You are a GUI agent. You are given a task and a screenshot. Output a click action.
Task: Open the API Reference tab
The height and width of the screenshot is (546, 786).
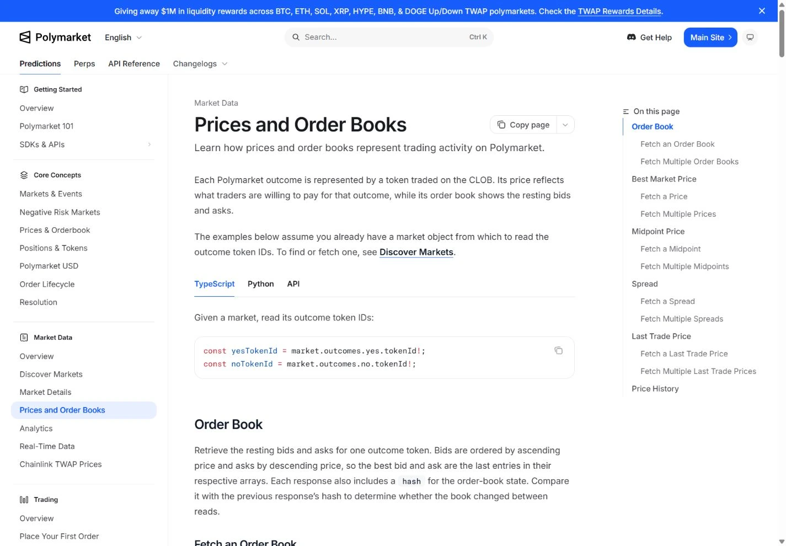134,63
